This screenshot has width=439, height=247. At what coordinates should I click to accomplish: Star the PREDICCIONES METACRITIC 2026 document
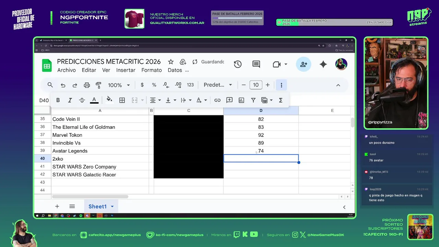(171, 62)
